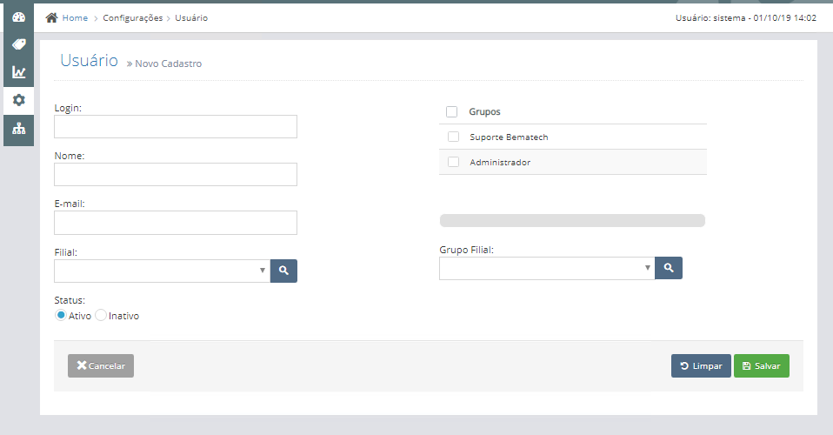Open the organization hierarchy icon in sidebar
The width and height of the screenshot is (833, 435).
pos(18,129)
